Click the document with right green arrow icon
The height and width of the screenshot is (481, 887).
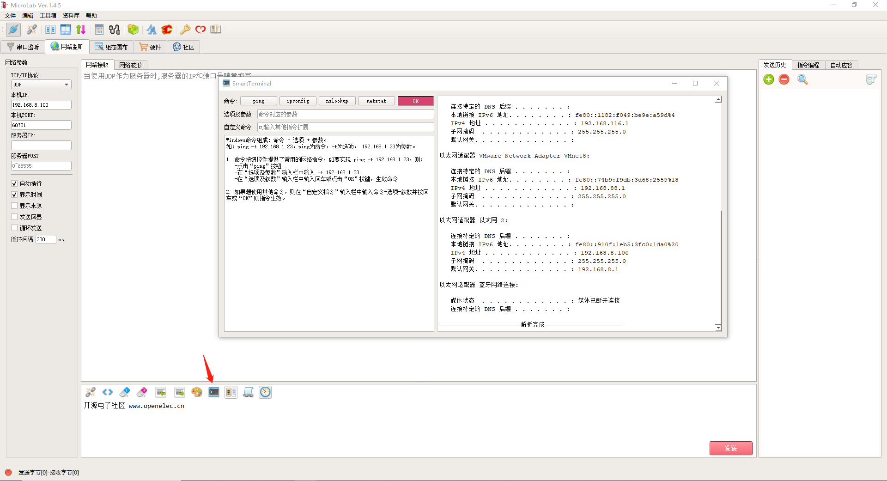[x=180, y=392]
